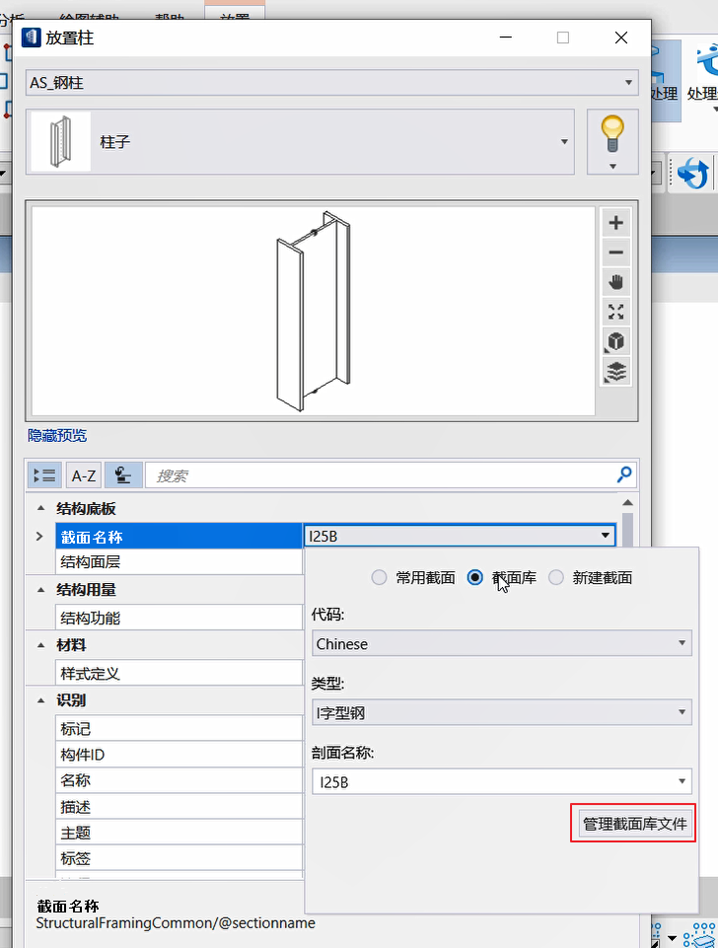Collapse the 结构用量 group
718x948 pixels.
(x=41, y=590)
